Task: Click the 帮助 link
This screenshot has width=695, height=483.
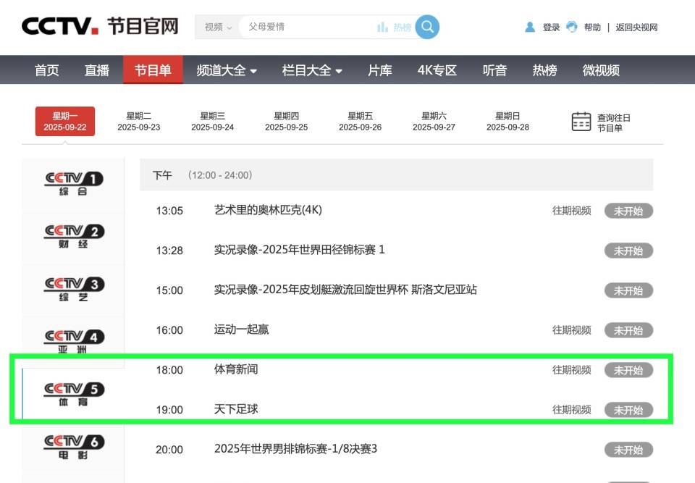Action: (592, 28)
